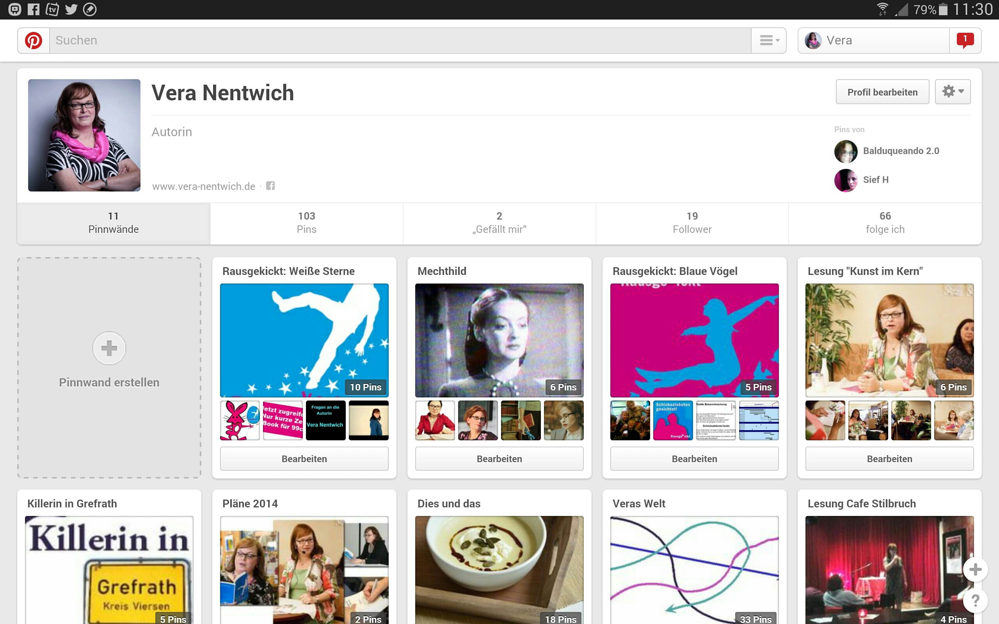Open the question mark help button

975,601
